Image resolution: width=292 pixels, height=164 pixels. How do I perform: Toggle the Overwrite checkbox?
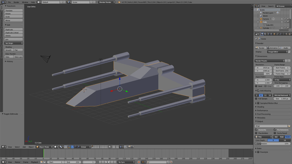(x=256, y=130)
